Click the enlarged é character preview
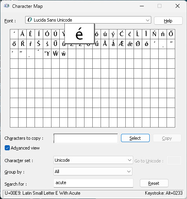The width and height of the screenshot is (187, 199). click(x=79, y=34)
